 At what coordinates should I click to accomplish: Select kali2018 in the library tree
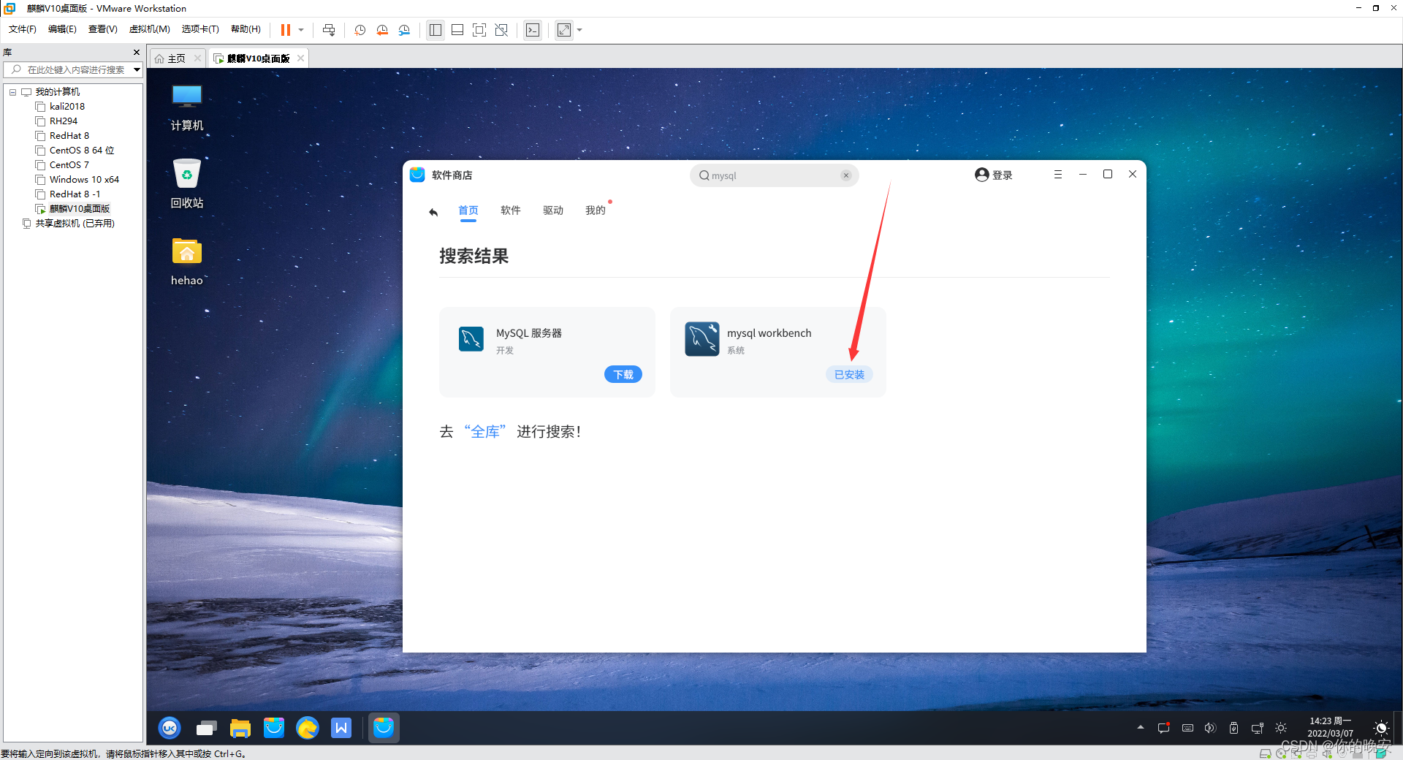[x=66, y=107]
